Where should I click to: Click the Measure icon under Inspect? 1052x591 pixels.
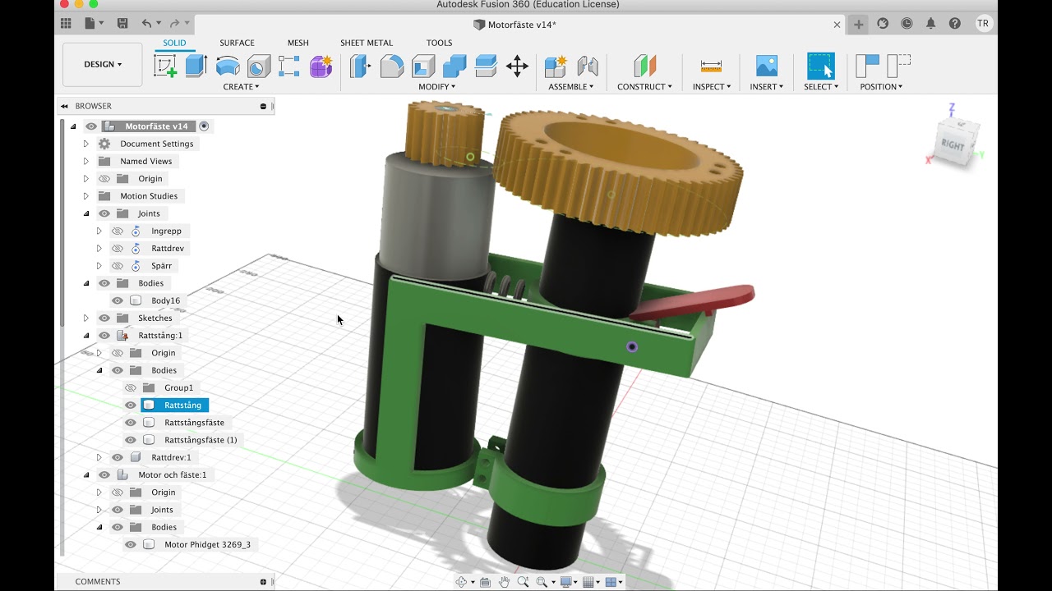(711, 66)
